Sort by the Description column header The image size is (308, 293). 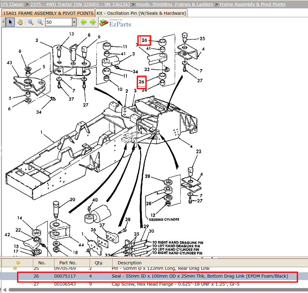point(130,263)
